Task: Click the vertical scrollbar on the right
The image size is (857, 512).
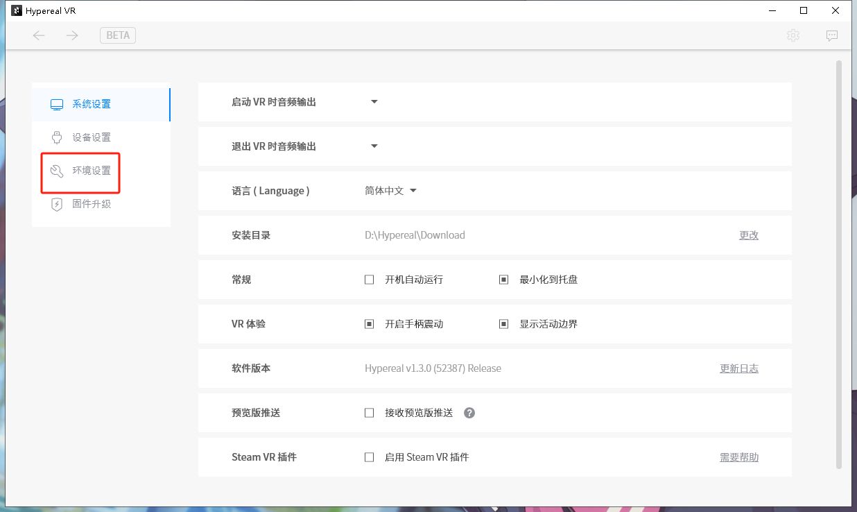Action: point(839,265)
